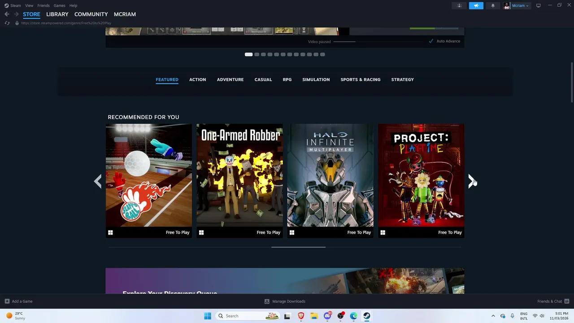
Task: Select the ACTION genre tab
Action: [x=197, y=79]
